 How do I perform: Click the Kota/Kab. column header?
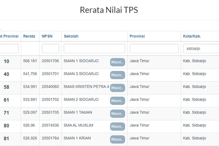pyautogui.click(x=192, y=36)
